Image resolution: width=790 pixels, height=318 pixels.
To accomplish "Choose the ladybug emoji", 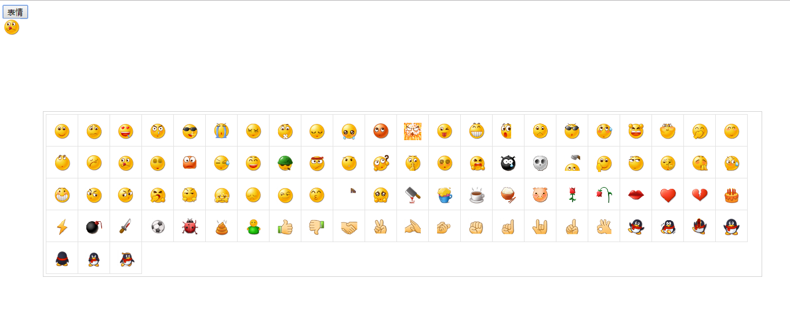I will 190,226.
